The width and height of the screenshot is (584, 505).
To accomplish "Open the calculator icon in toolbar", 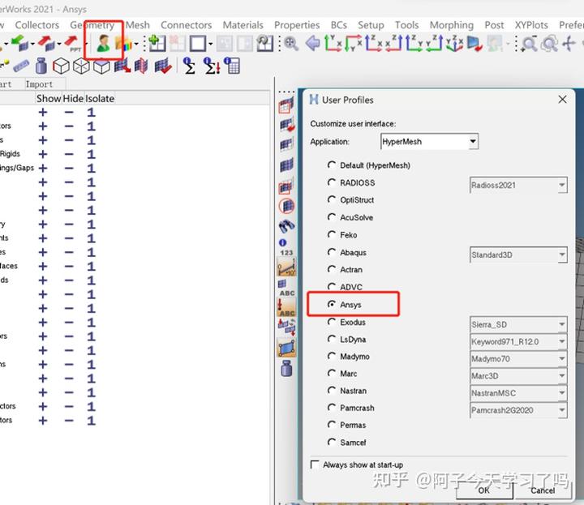I will (232, 66).
